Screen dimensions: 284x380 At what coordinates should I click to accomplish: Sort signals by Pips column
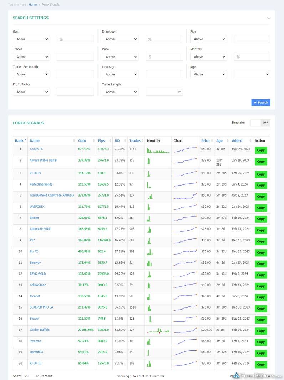click(x=101, y=140)
